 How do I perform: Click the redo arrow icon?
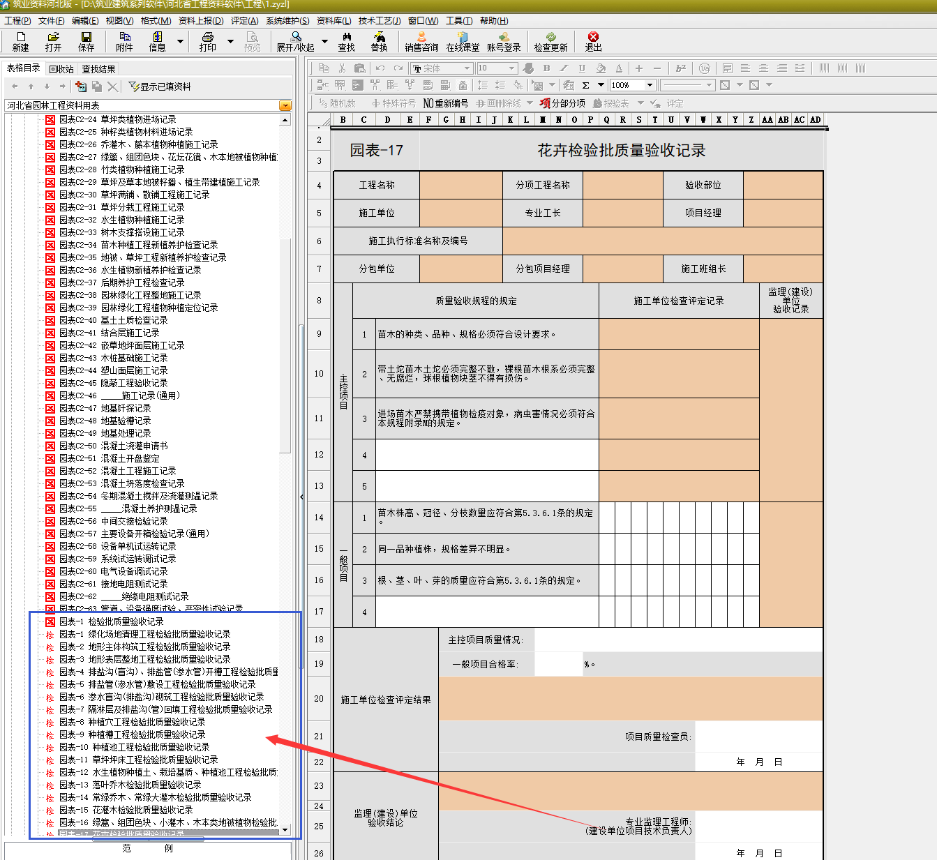pos(398,68)
